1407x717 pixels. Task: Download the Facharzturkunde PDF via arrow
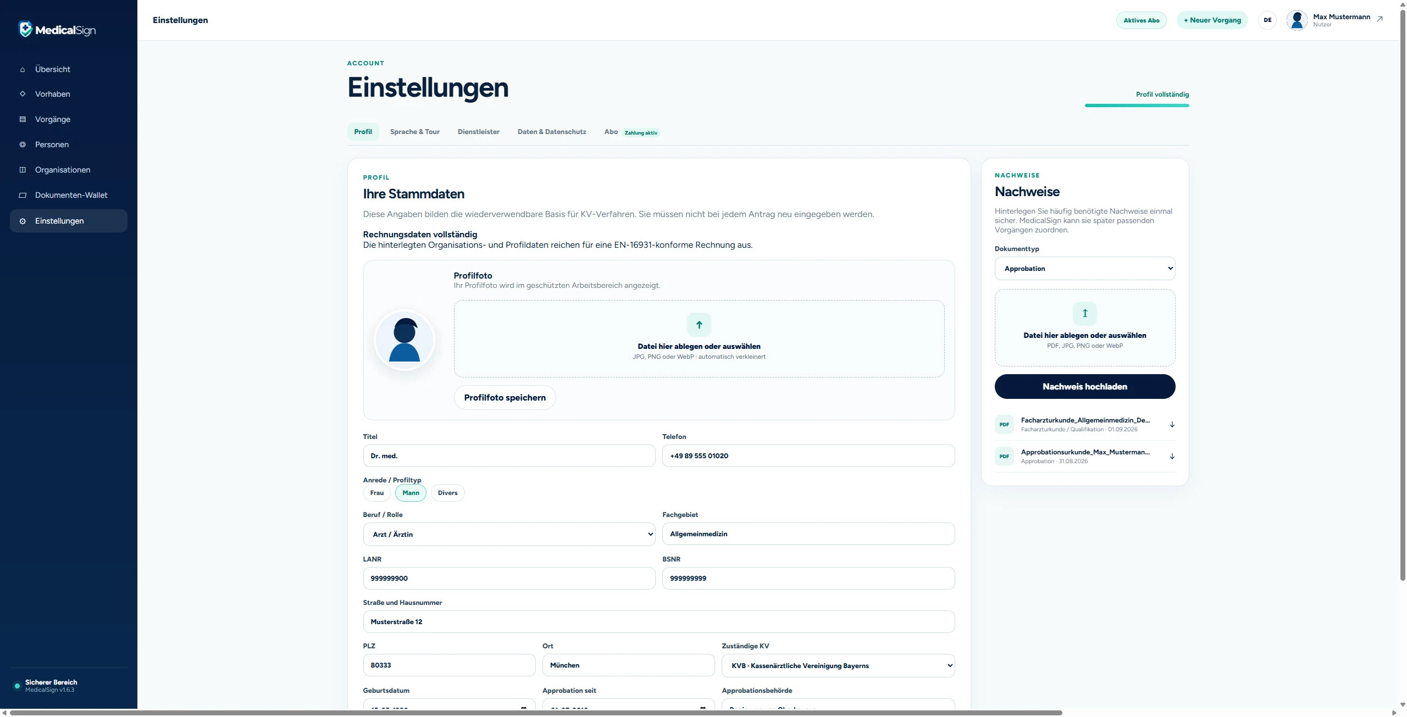(1172, 424)
